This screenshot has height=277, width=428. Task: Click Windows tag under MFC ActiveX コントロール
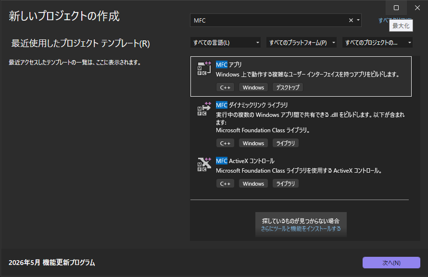[x=253, y=183]
